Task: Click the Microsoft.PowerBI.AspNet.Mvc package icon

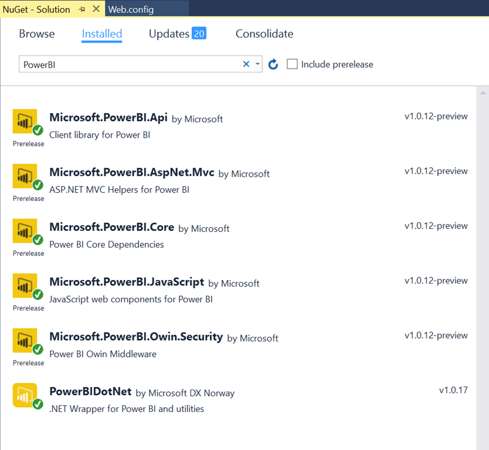Action: click(25, 176)
